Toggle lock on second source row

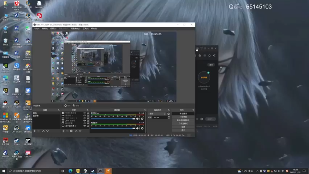pyautogui.click(x=88, y=116)
